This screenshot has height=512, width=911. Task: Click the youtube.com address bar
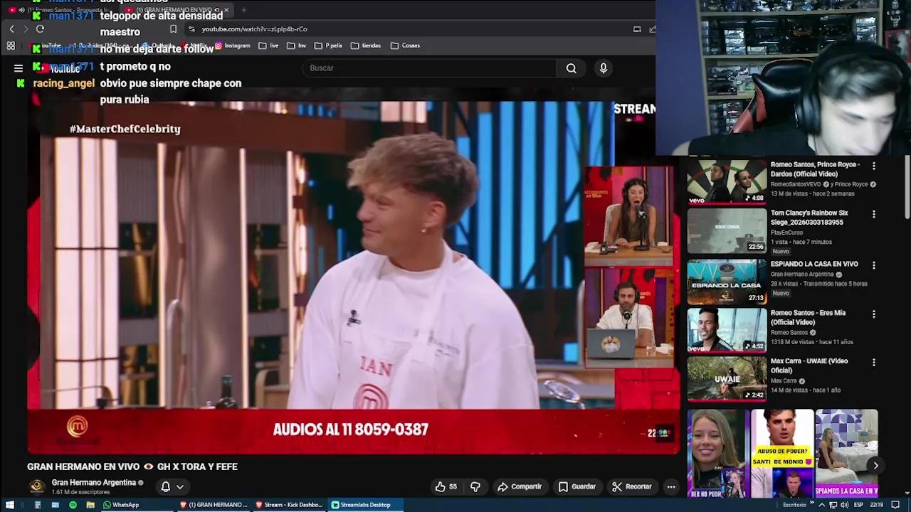[x=406, y=29]
